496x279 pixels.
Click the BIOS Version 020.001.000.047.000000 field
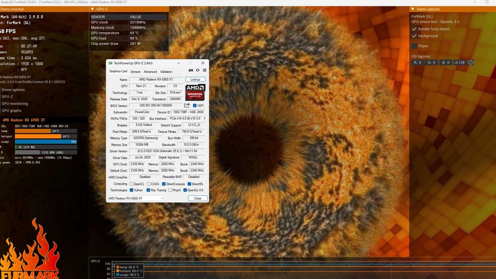click(x=156, y=106)
